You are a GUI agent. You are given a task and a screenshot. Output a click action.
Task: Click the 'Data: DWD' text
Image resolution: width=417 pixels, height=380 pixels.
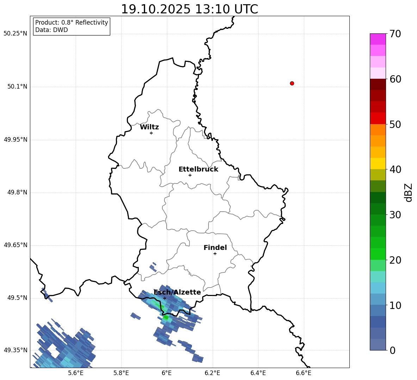[51, 30]
